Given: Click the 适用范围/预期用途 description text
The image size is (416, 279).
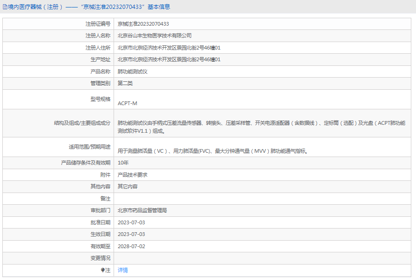Looking at the screenshot, I should [x=212, y=151].
